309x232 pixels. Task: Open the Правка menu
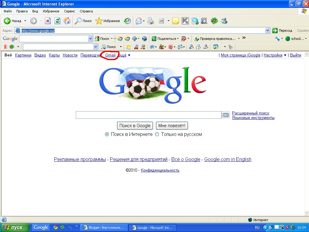coord(22,11)
